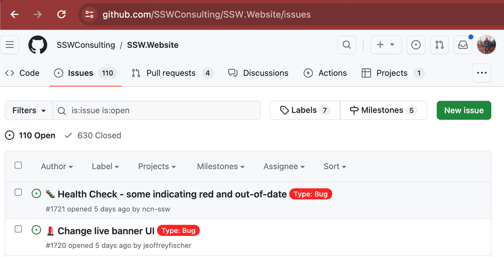Open the Author filter dropdown
This screenshot has width=504, height=257.
pyautogui.click(x=57, y=166)
